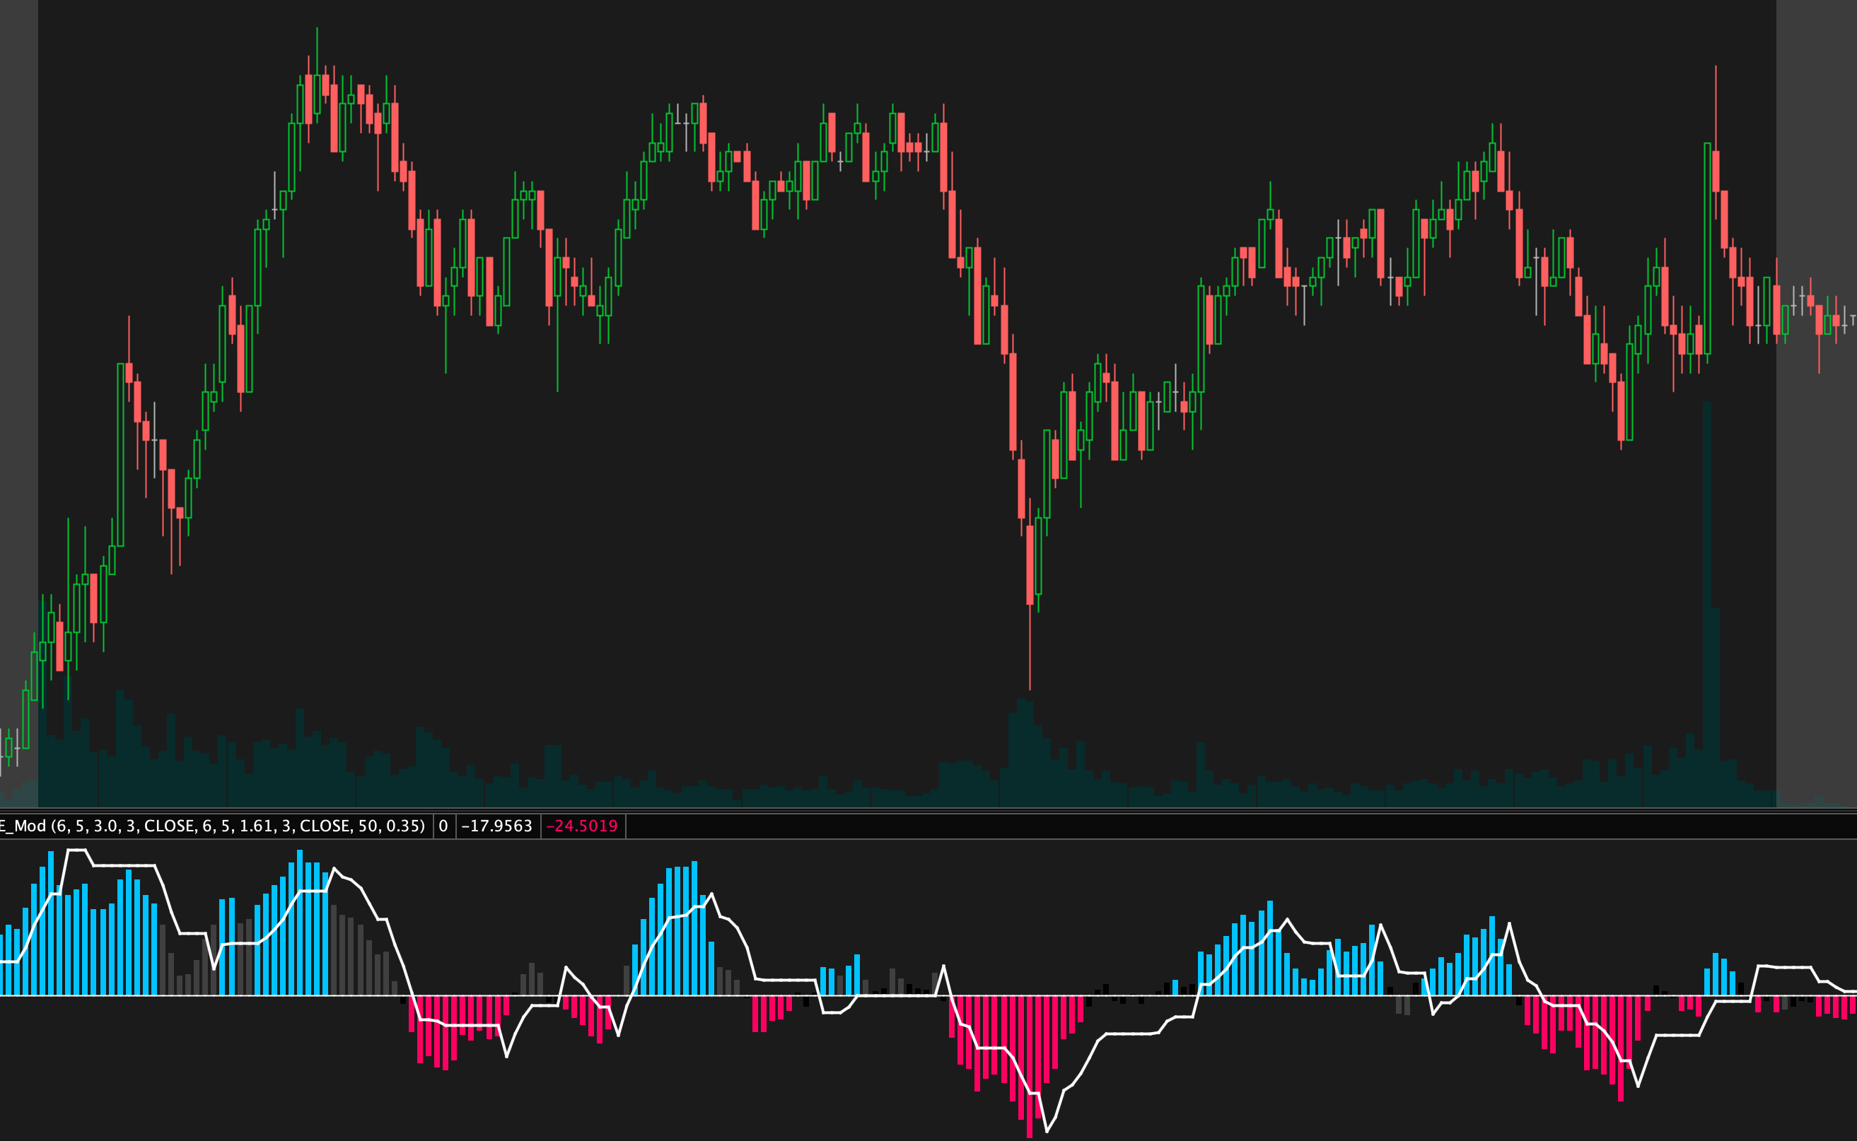Click the large red candle just above the lowest-low candle
This screenshot has height=1141, width=1857.
[x=1021, y=488]
